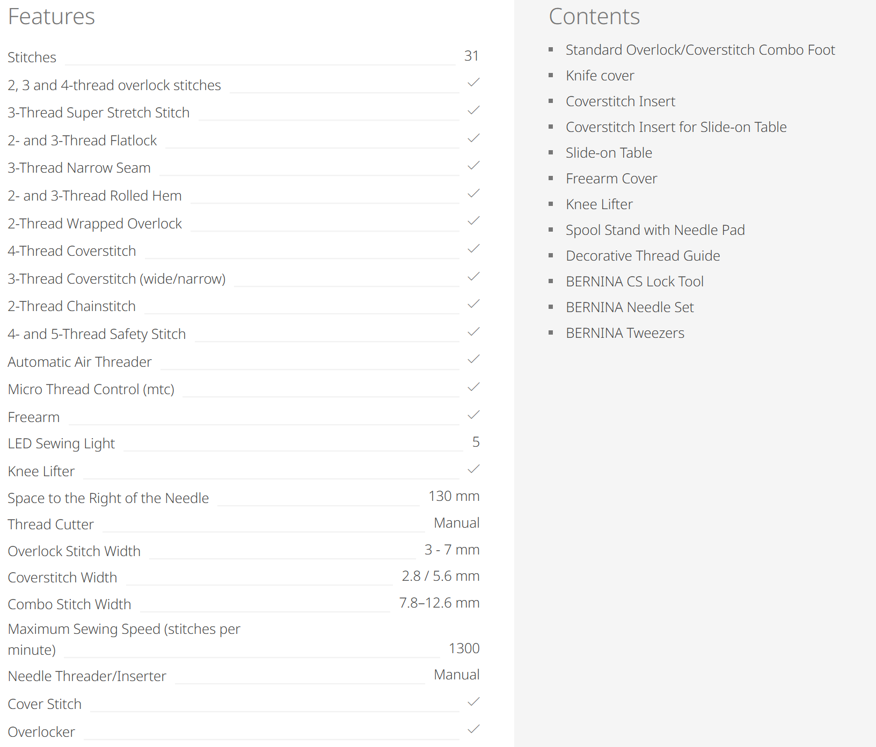The image size is (876, 747).
Task: Click the Stitches count value 31
Action: (x=471, y=56)
